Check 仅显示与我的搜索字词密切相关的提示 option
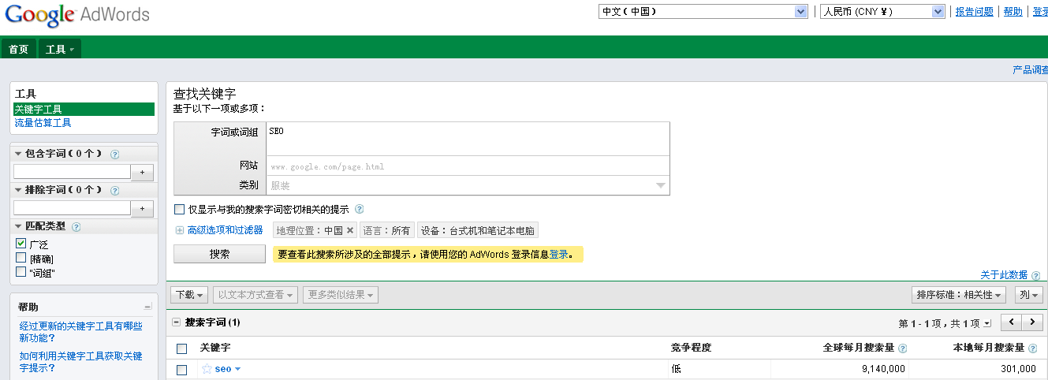Image resolution: width=1048 pixels, height=380 pixels. (180, 210)
